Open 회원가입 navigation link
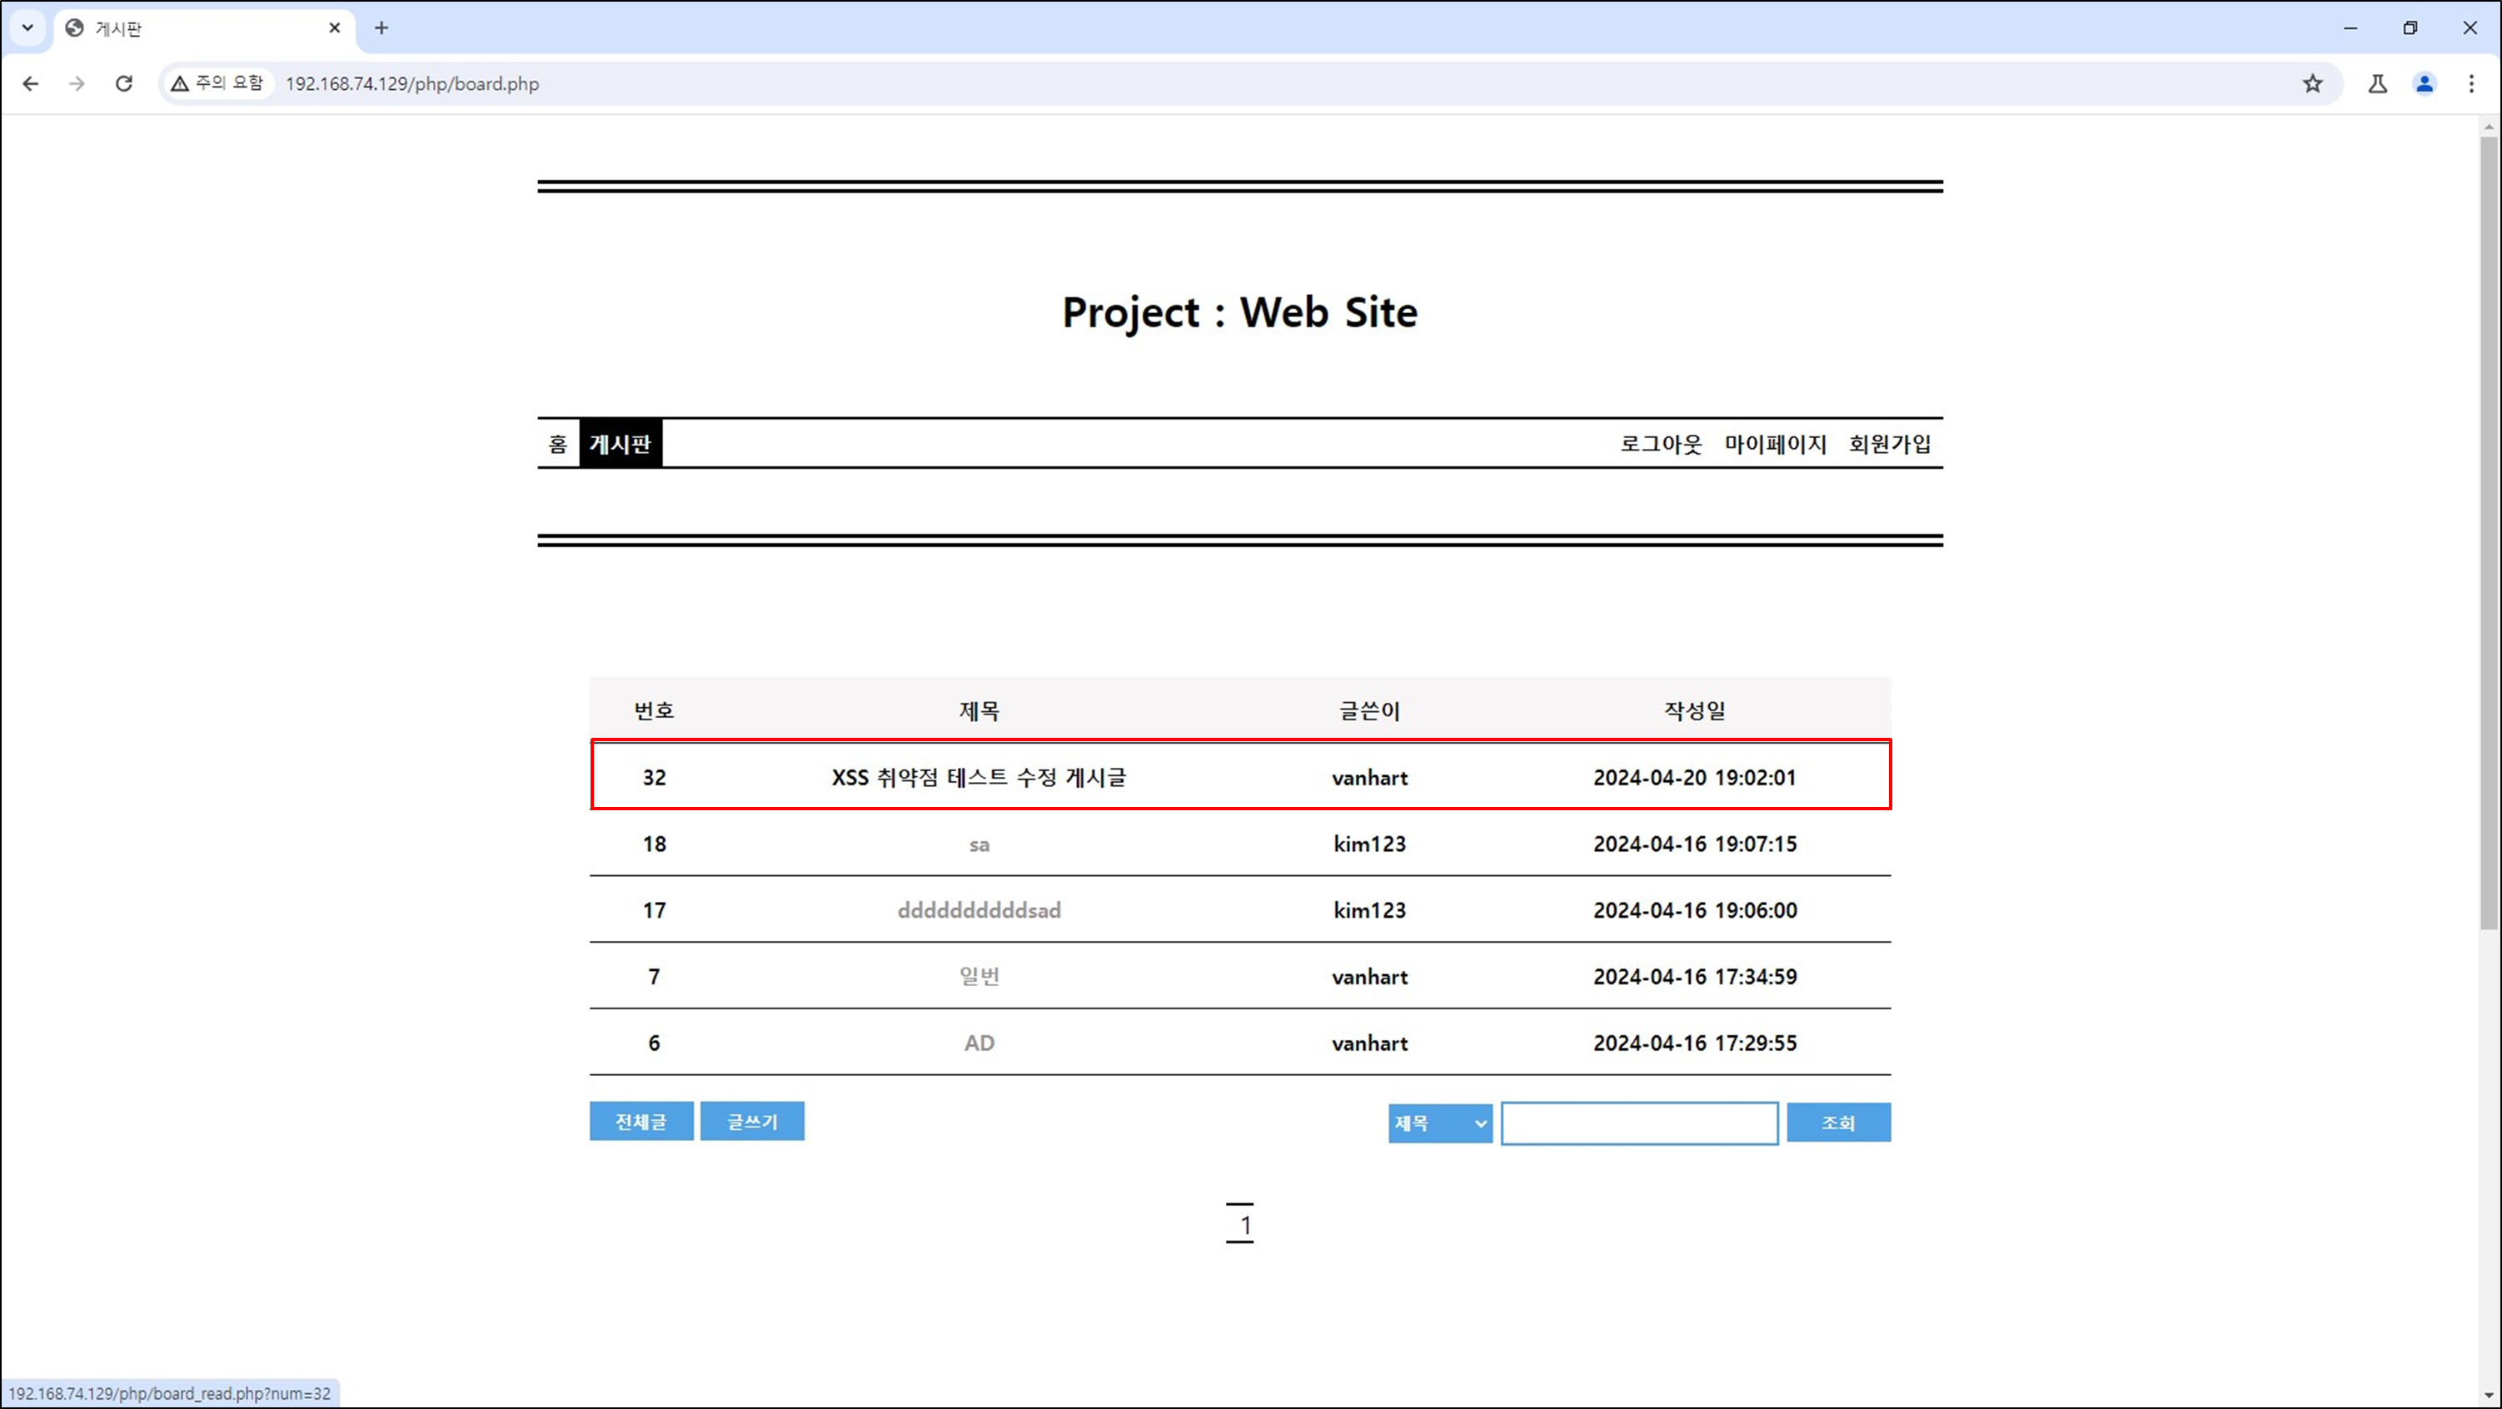 [1890, 444]
